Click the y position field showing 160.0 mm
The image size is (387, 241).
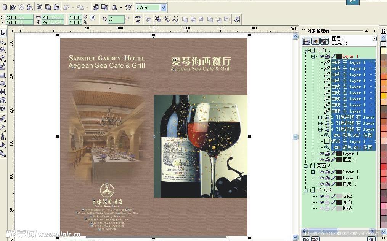(19, 22)
